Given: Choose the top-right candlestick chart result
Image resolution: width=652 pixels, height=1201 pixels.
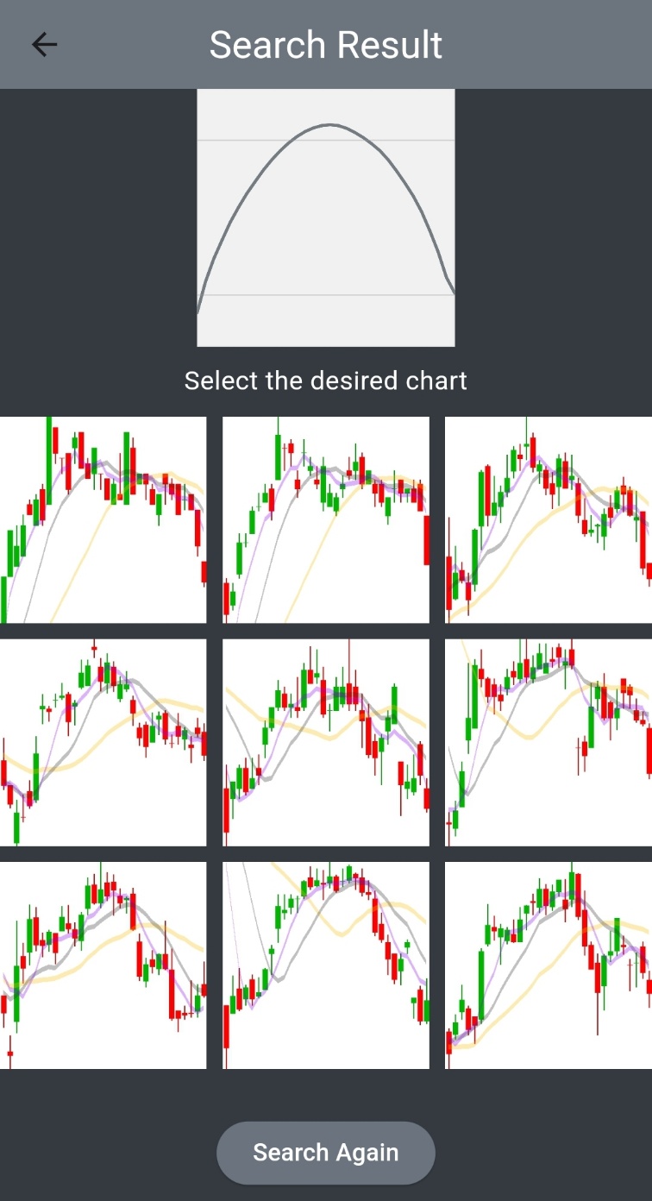Looking at the screenshot, I should 549,520.
